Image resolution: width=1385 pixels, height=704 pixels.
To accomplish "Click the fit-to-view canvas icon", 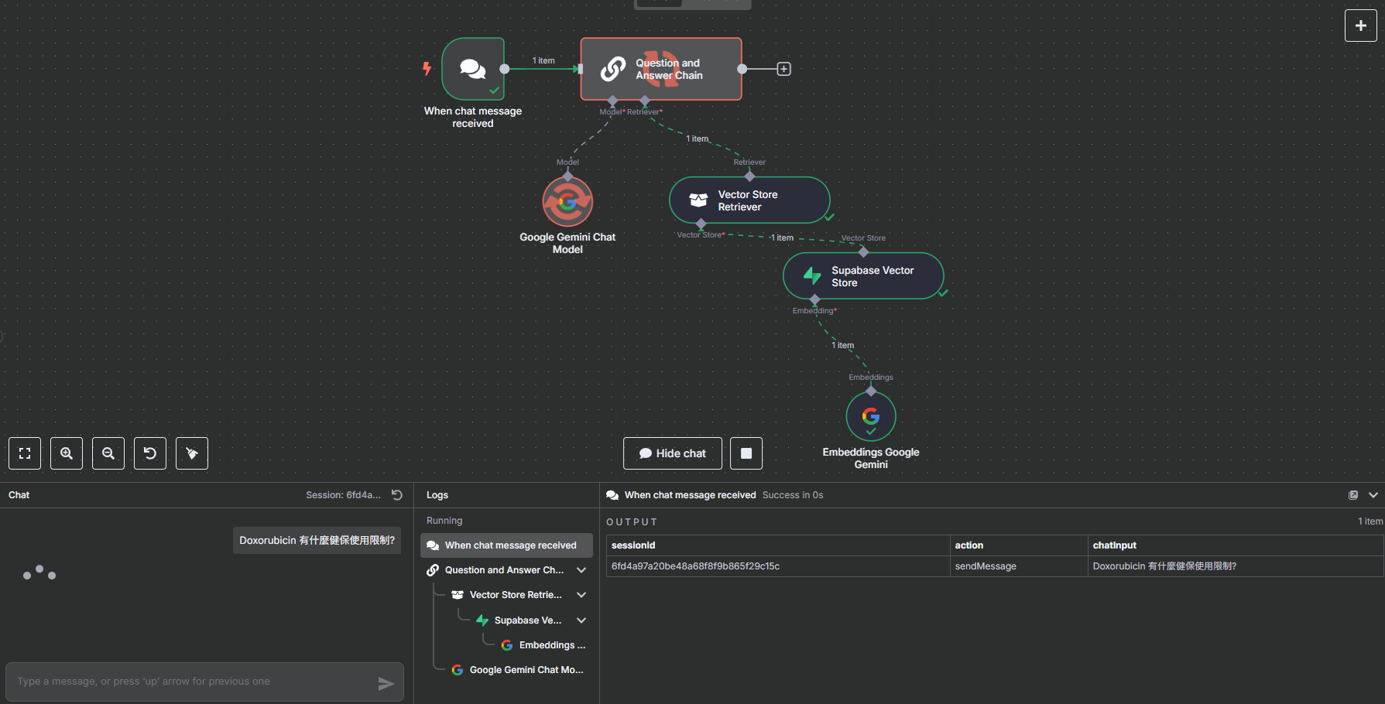I will [25, 453].
